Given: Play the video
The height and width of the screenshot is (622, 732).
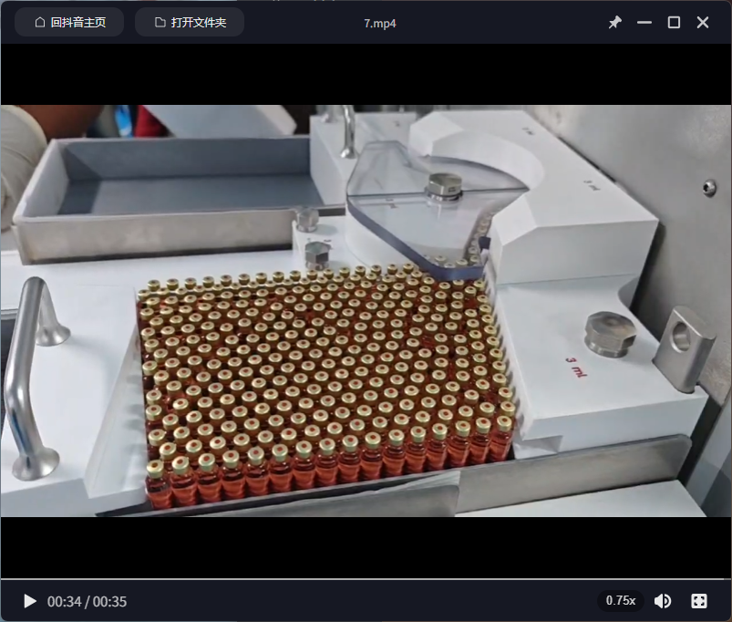Looking at the screenshot, I should 30,601.
